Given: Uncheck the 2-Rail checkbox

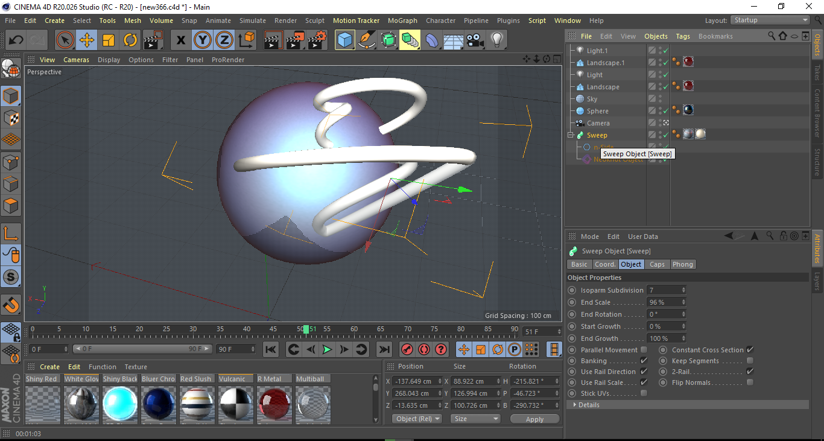Looking at the screenshot, I should (750, 372).
